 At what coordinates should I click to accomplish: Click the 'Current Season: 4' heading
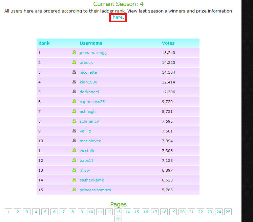point(118,4)
